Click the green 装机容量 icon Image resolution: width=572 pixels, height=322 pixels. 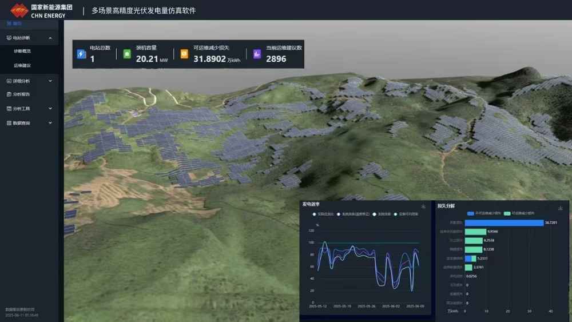point(127,54)
